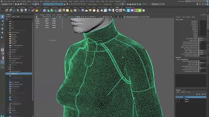The height and width of the screenshot is (117, 209).
Task: Click the outliner search field
Action: (20, 19)
